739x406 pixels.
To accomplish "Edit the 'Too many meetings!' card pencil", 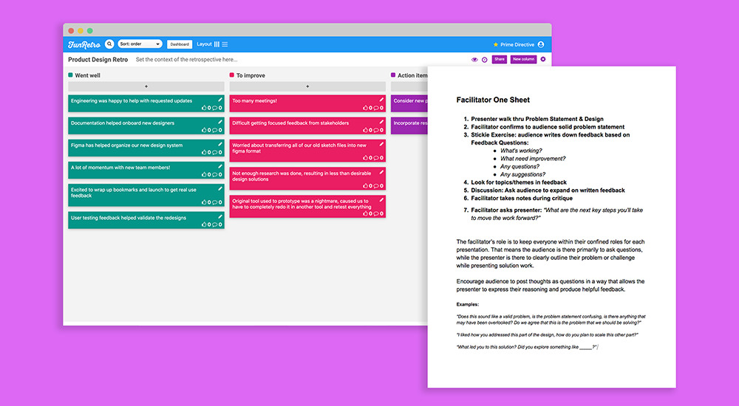I will point(381,100).
